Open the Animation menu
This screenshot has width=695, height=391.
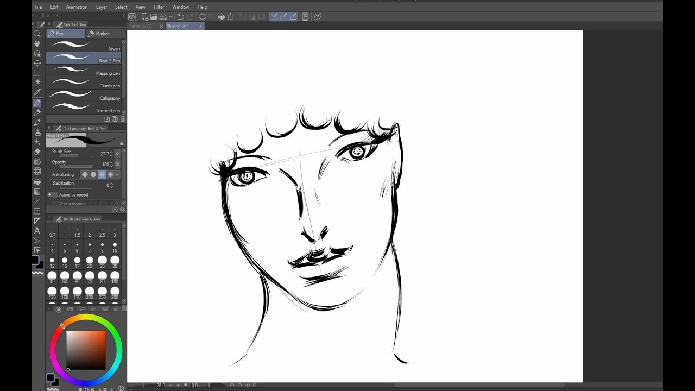pos(77,7)
